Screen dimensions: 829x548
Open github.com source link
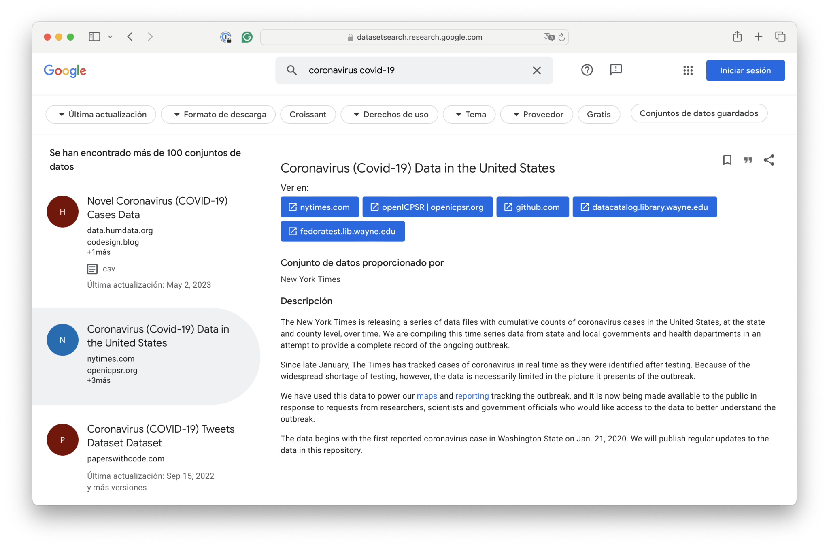[x=533, y=207]
